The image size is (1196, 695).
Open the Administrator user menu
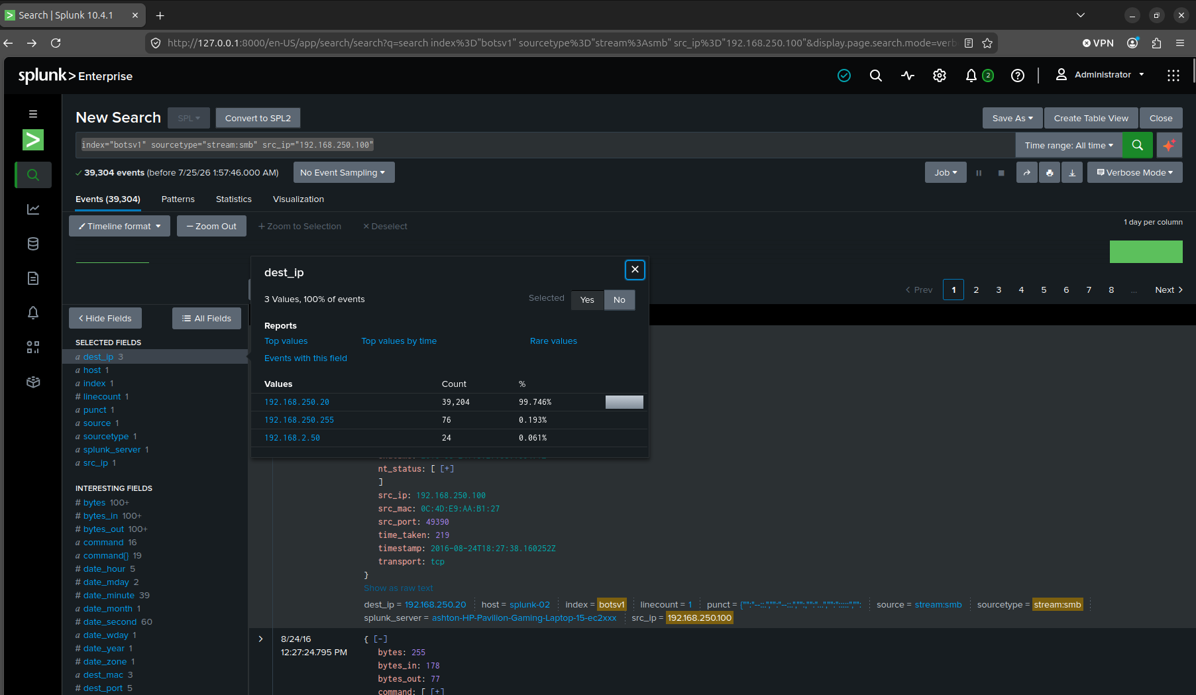(1100, 75)
